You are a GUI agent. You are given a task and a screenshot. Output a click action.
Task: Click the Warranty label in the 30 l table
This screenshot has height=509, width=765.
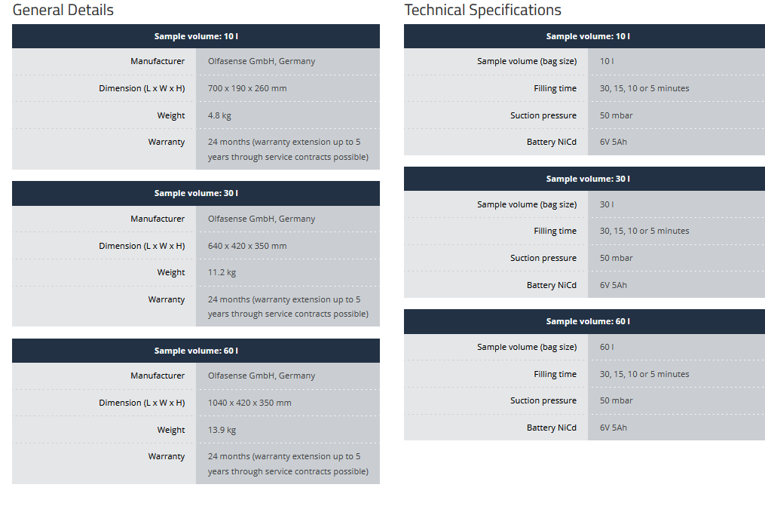167,299
